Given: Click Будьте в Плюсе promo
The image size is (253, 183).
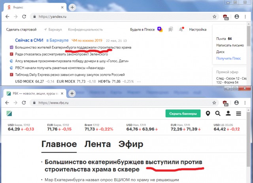Looking at the screenshot, I should click(146, 29).
